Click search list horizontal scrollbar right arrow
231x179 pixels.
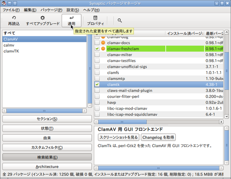(x=84, y=111)
